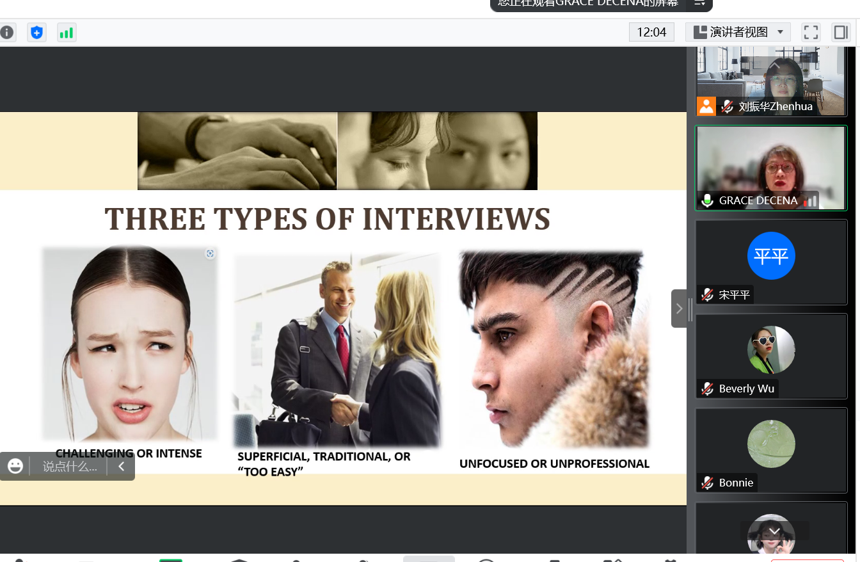
Task: Click the meeting timer showing 12:04
Action: pos(651,32)
